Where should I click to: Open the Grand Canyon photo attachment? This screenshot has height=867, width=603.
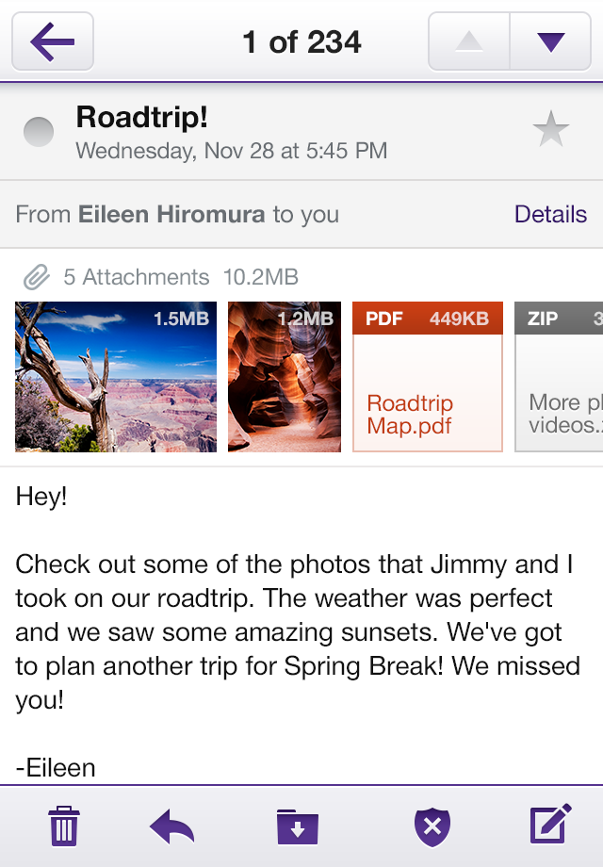(116, 377)
